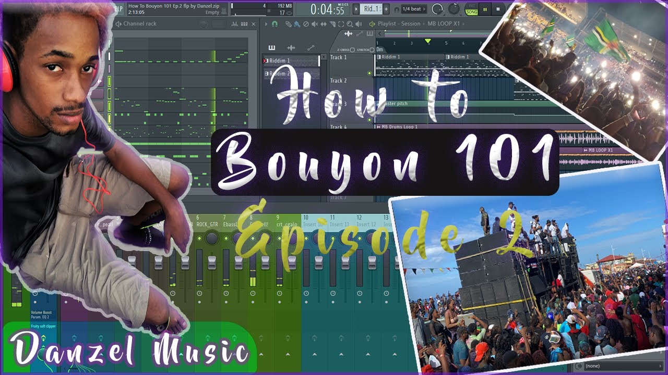Click the Insert 10 volume fader
The image size is (668, 375).
point(319,262)
